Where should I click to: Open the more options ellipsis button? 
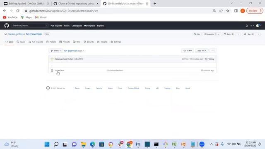tap(213, 50)
